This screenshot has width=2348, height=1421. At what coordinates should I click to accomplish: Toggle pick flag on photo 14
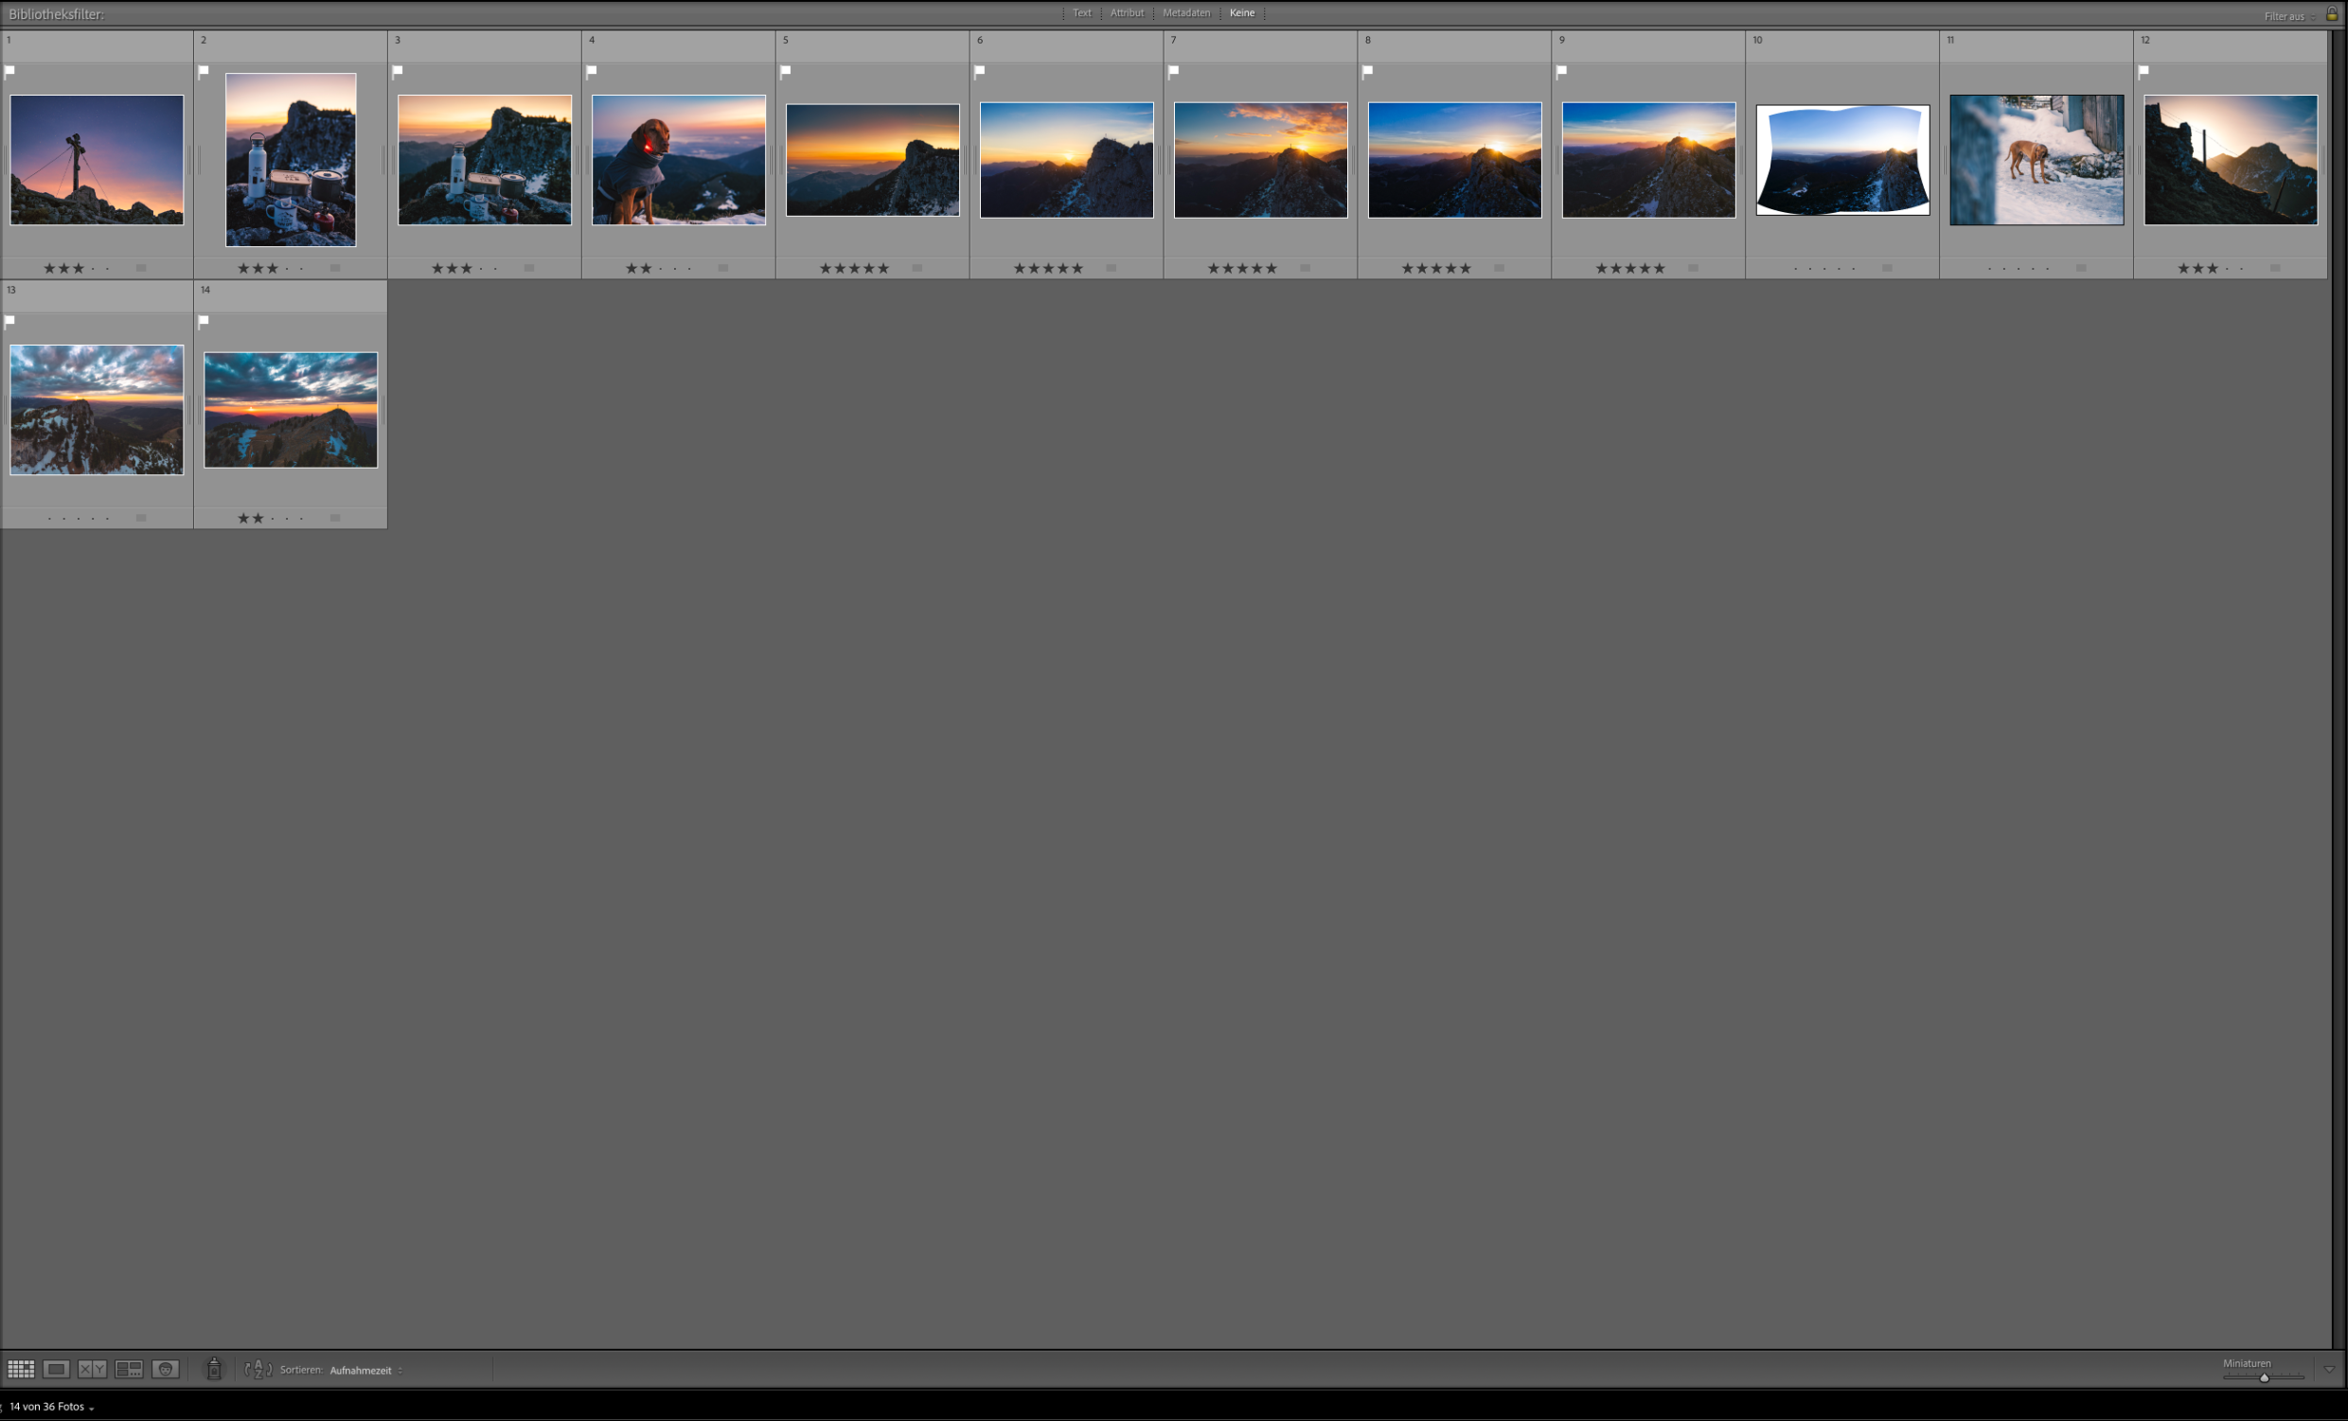203,322
